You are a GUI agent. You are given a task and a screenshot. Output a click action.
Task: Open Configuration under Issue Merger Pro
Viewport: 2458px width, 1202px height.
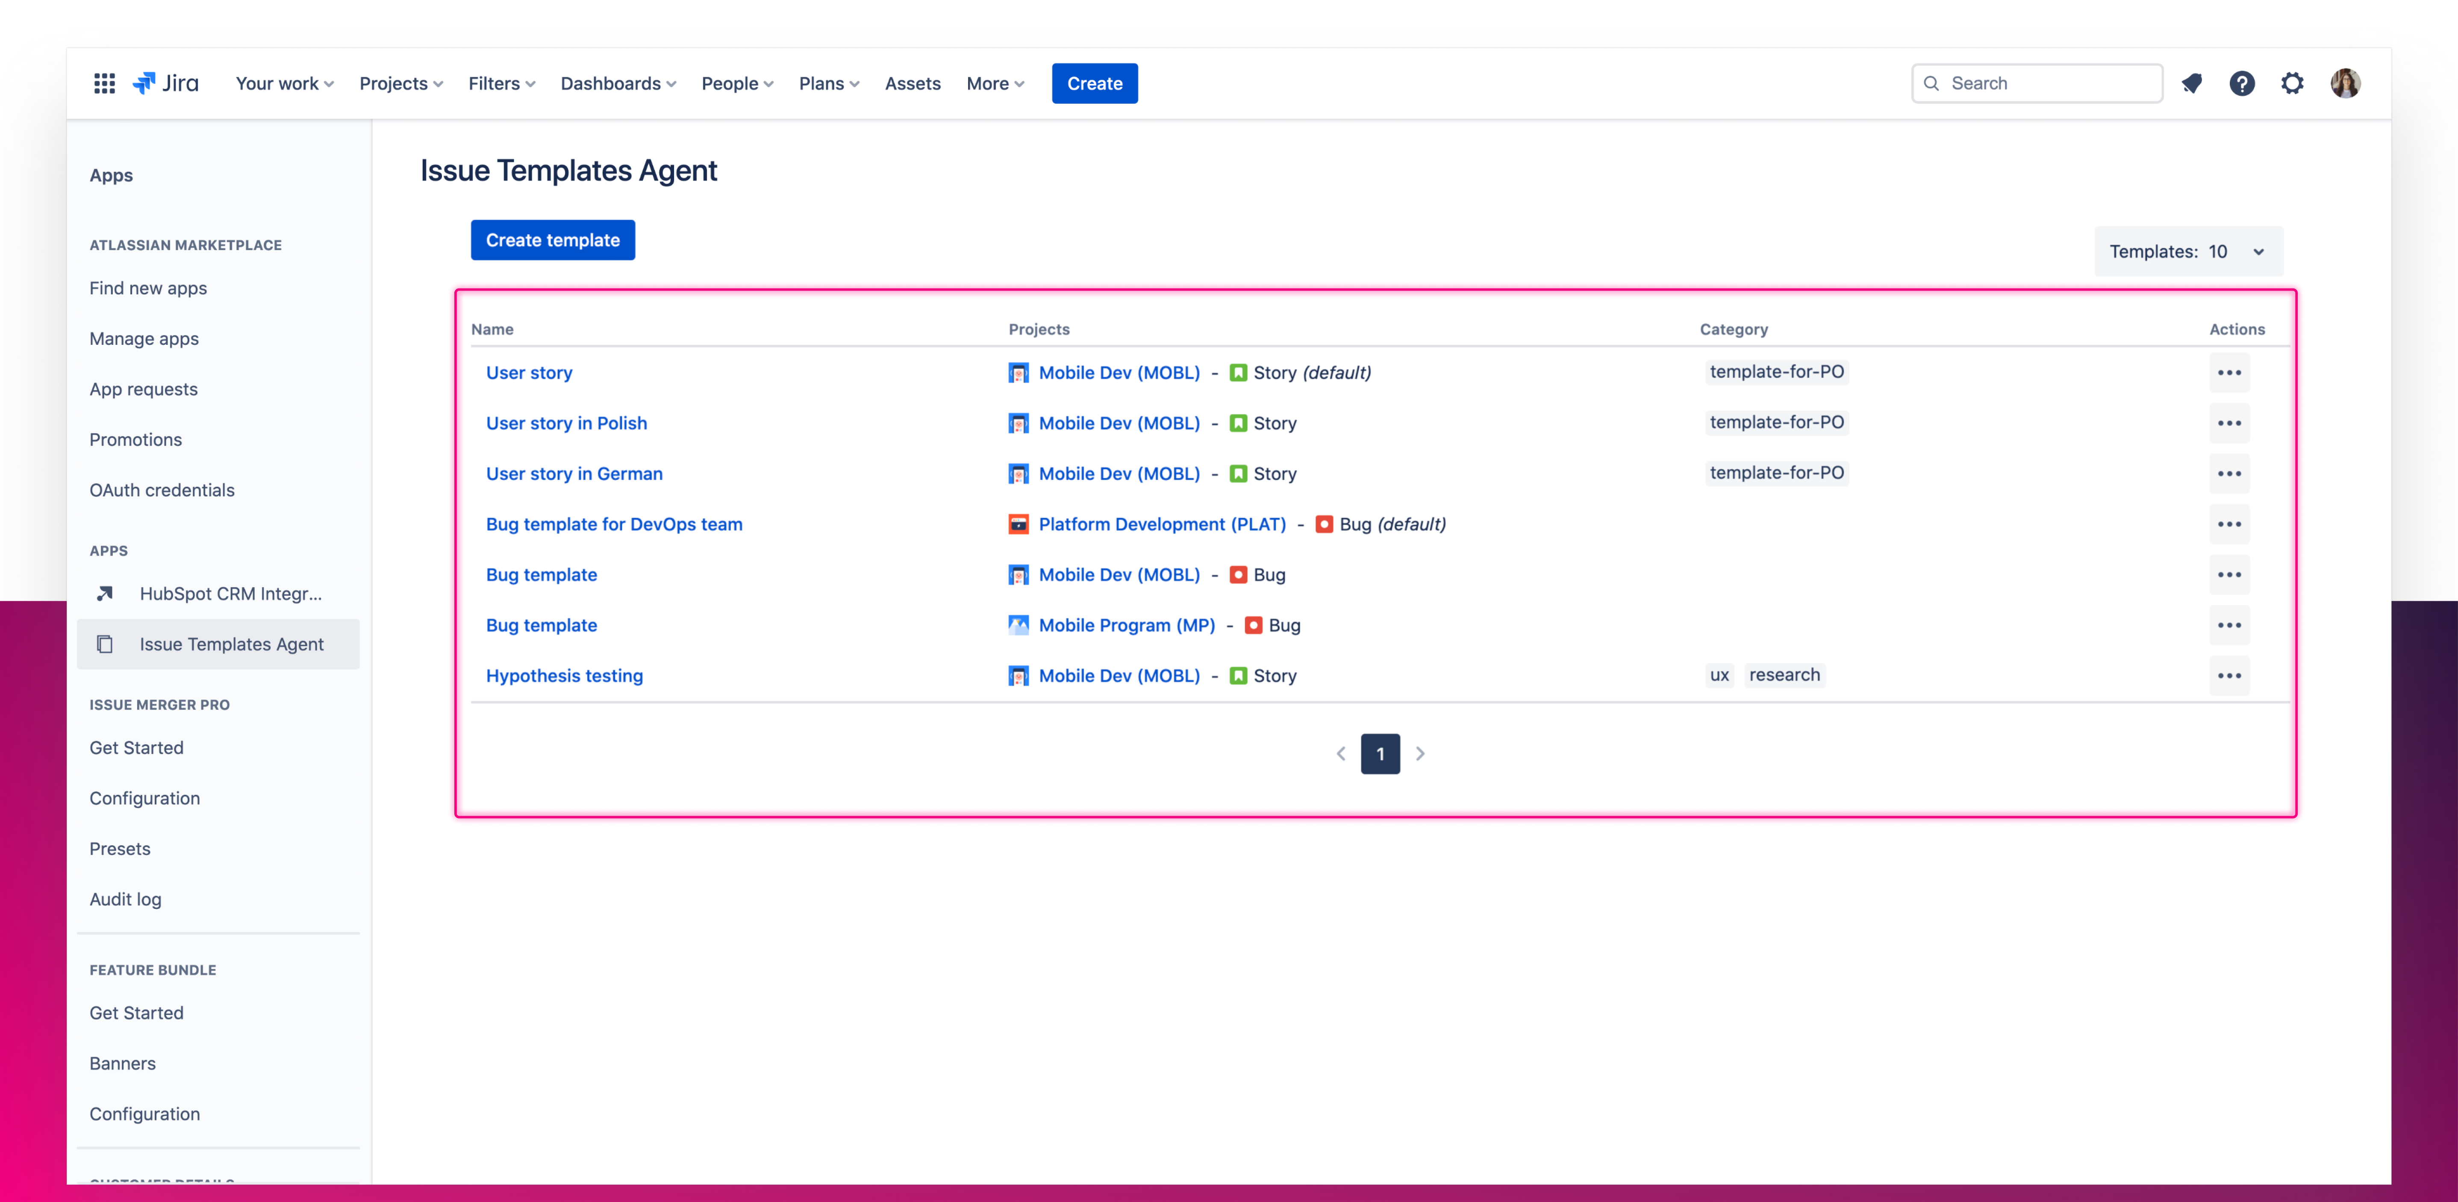click(145, 799)
